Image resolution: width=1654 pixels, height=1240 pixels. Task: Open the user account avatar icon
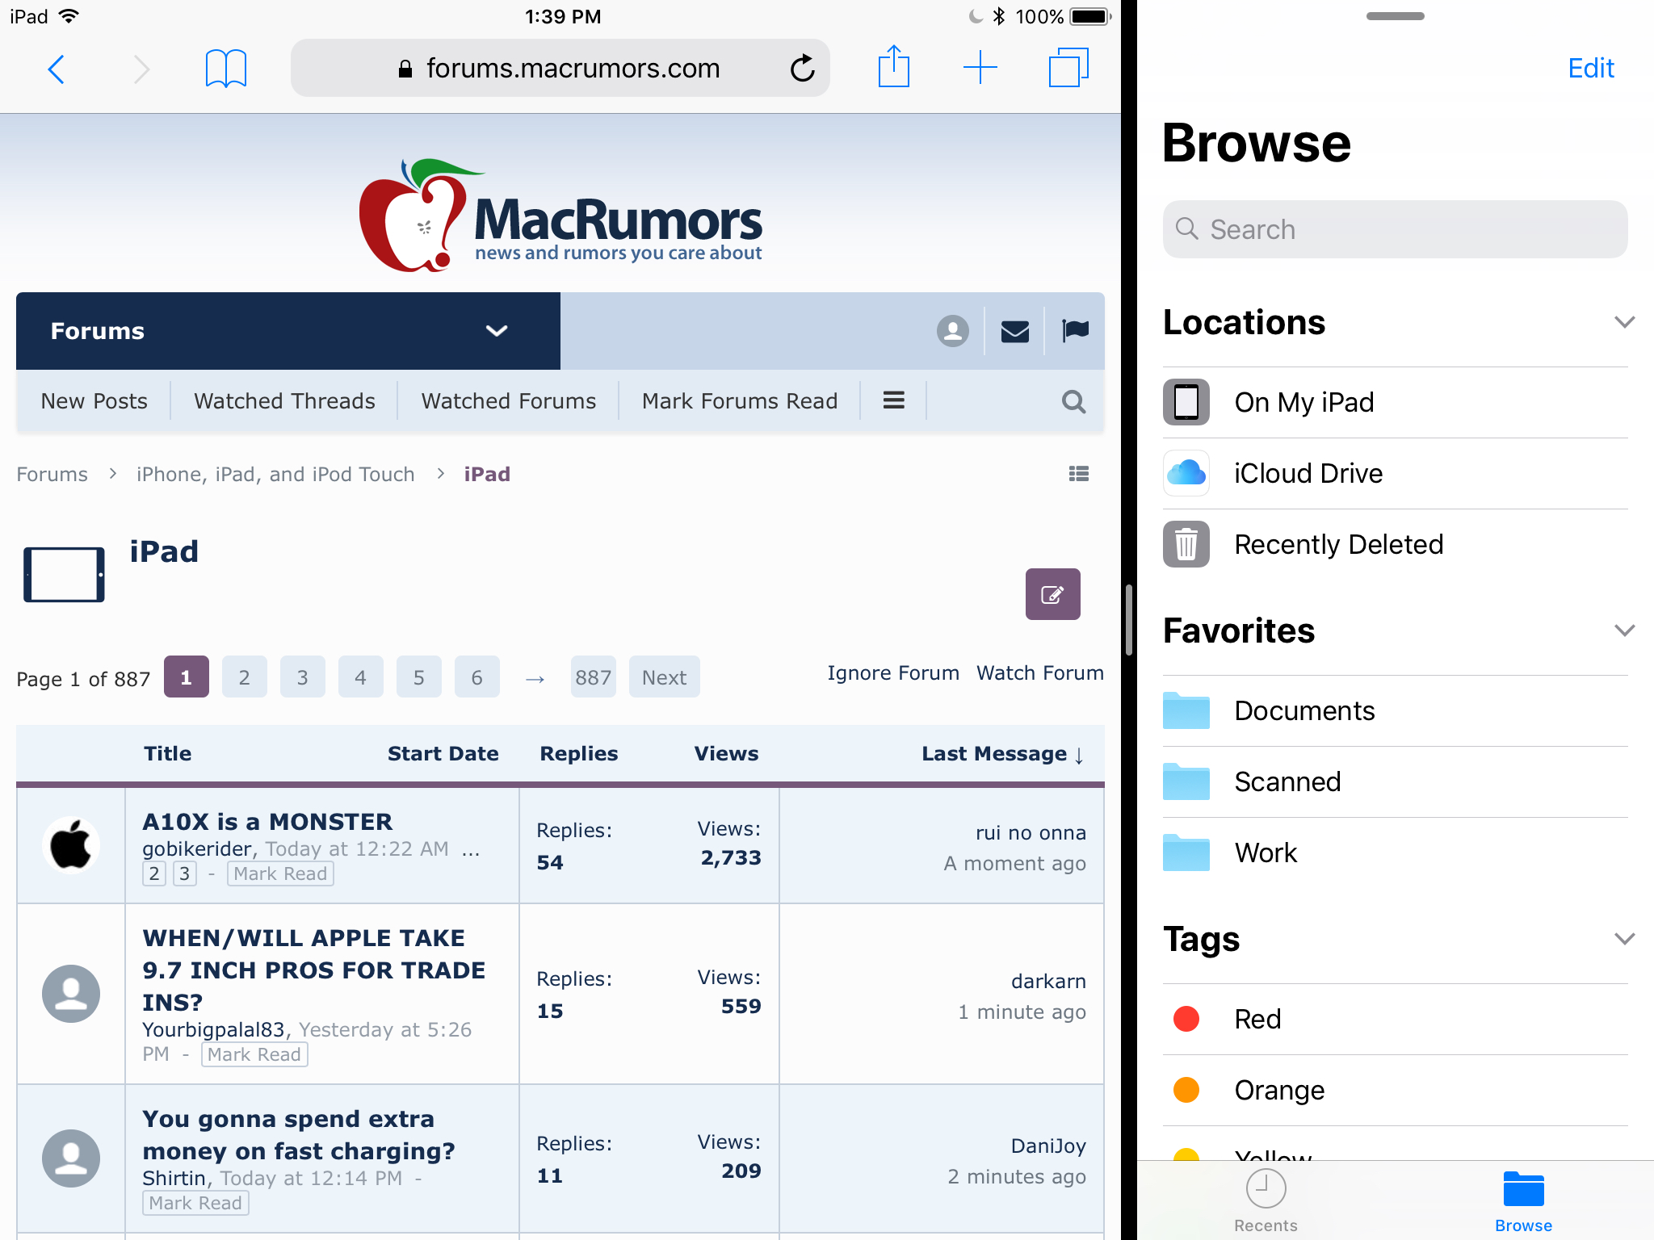click(x=953, y=331)
